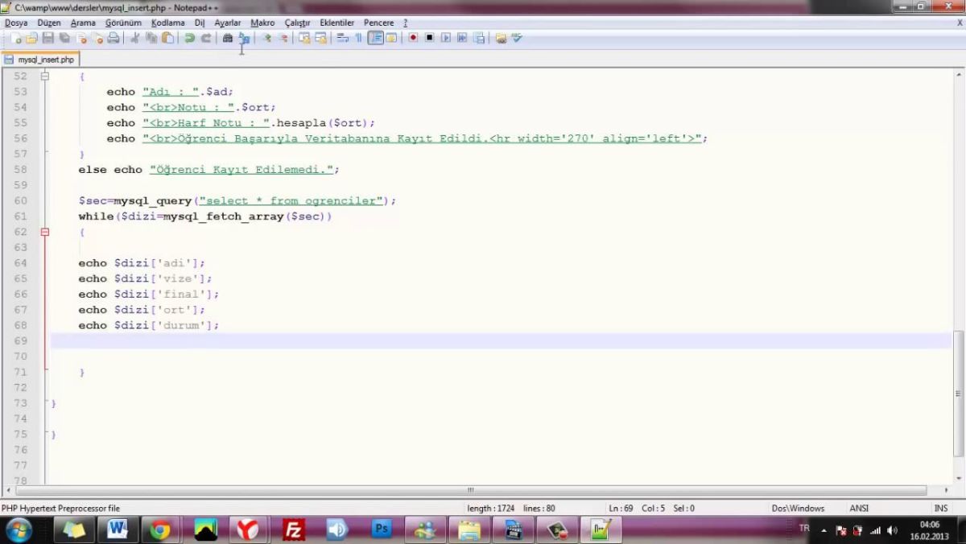This screenshot has width=966, height=544.
Task: Click the vertical scrollbar down arrow
Action: pos(959,479)
